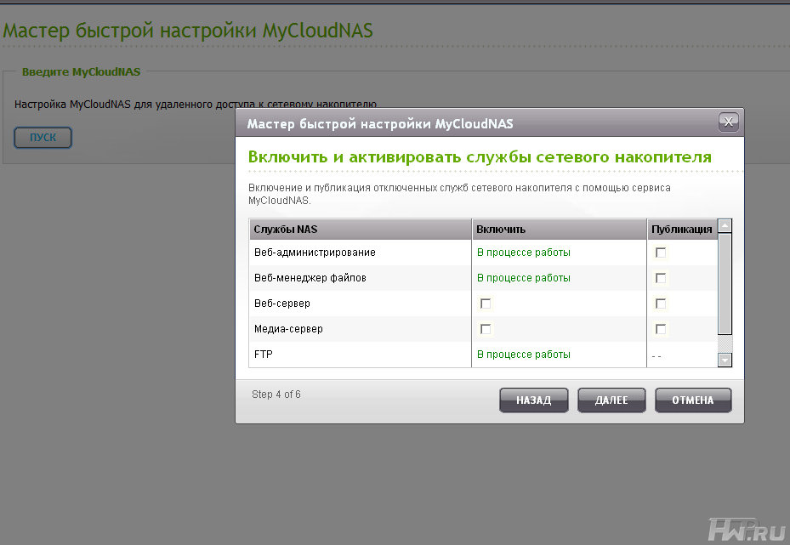The image size is (790, 545).
Task: Go forward with the ДАЛЕЕ button
Action: point(611,400)
